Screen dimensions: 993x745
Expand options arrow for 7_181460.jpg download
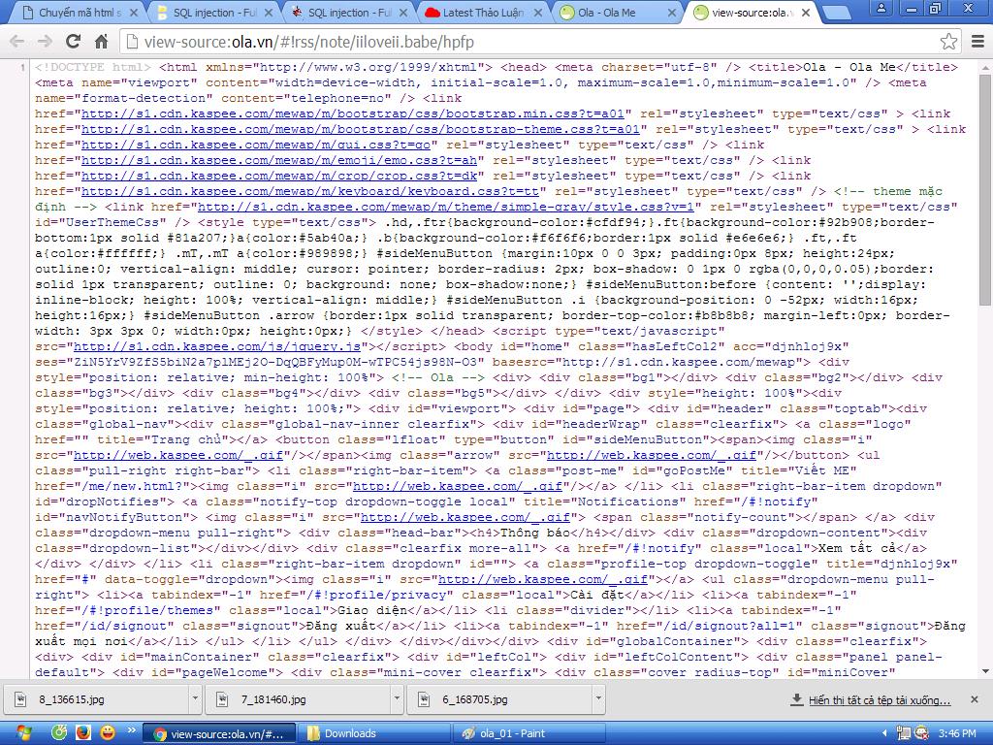[x=397, y=699]
